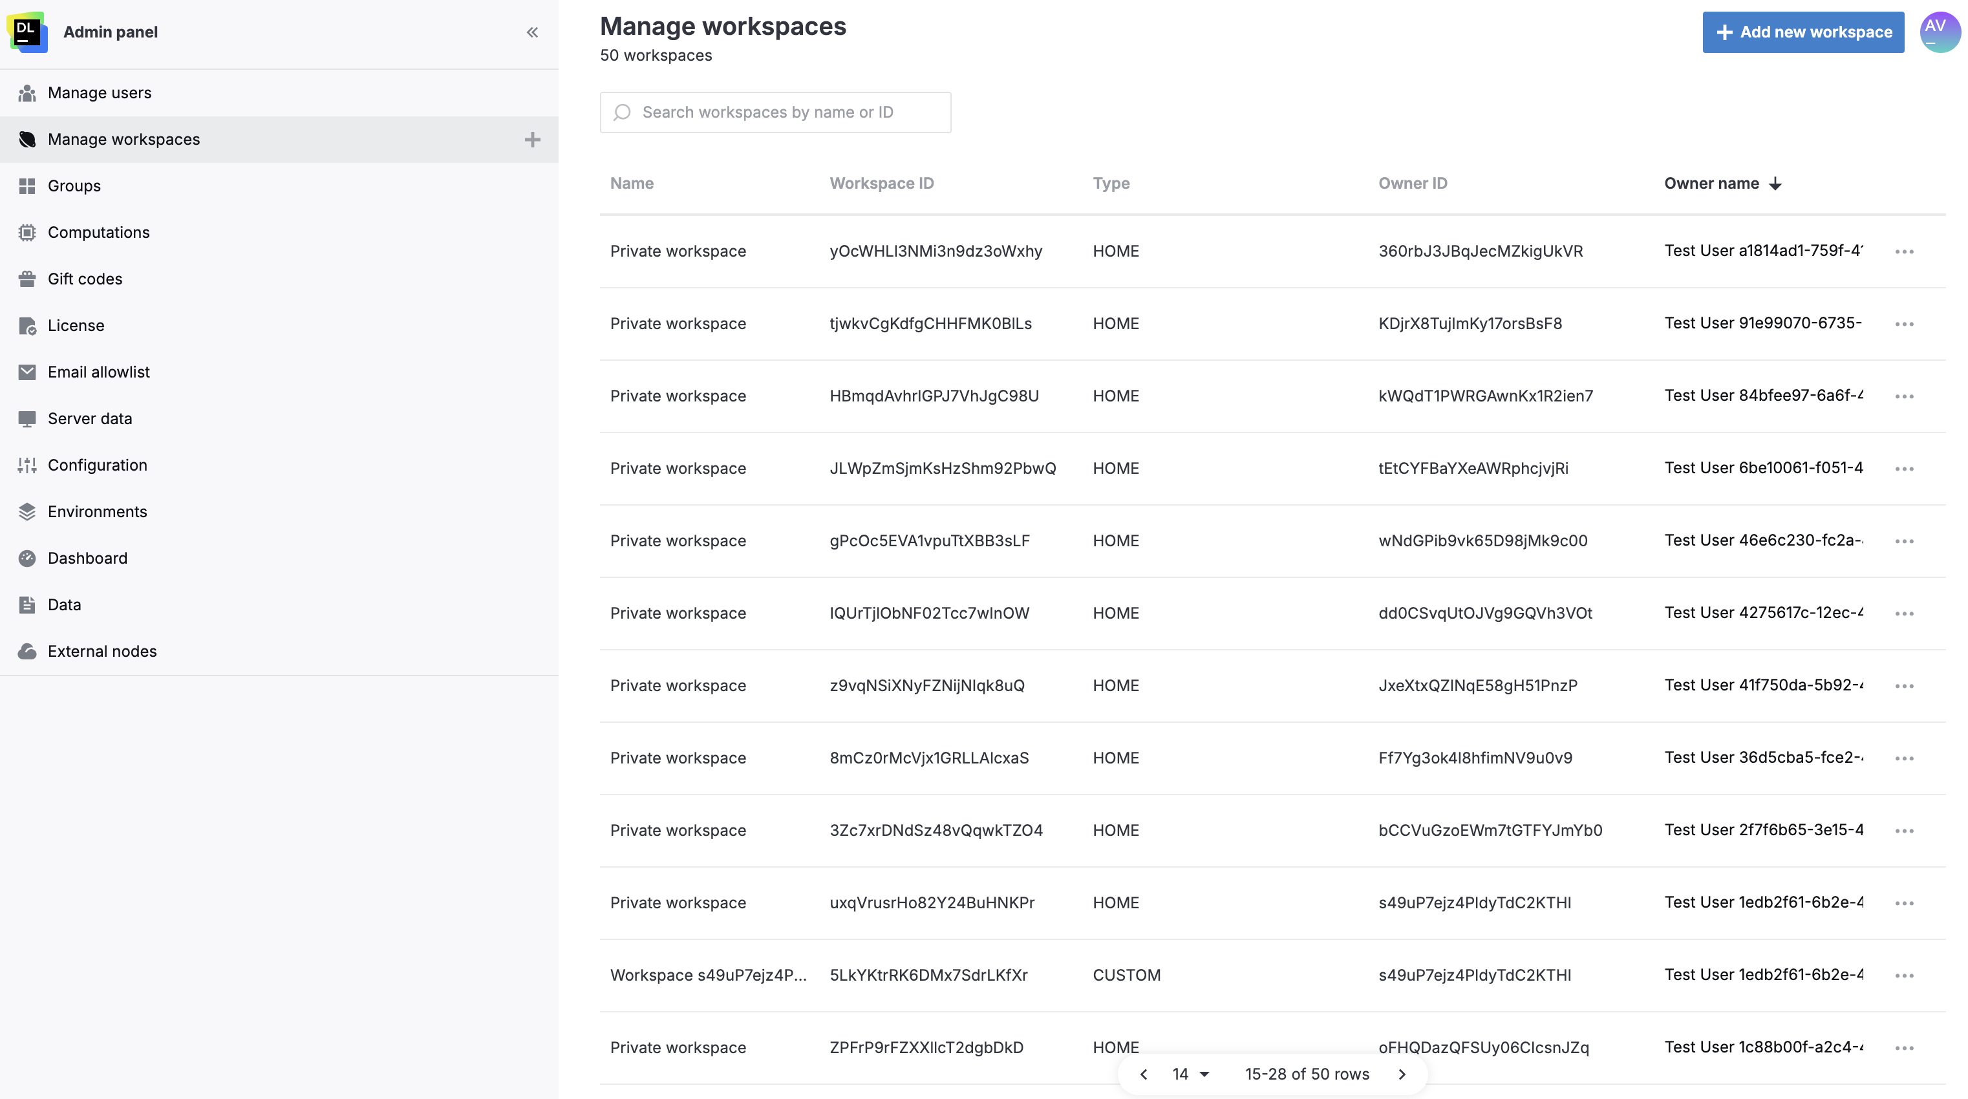Change sort order on Owner name column

(1776, 184)
